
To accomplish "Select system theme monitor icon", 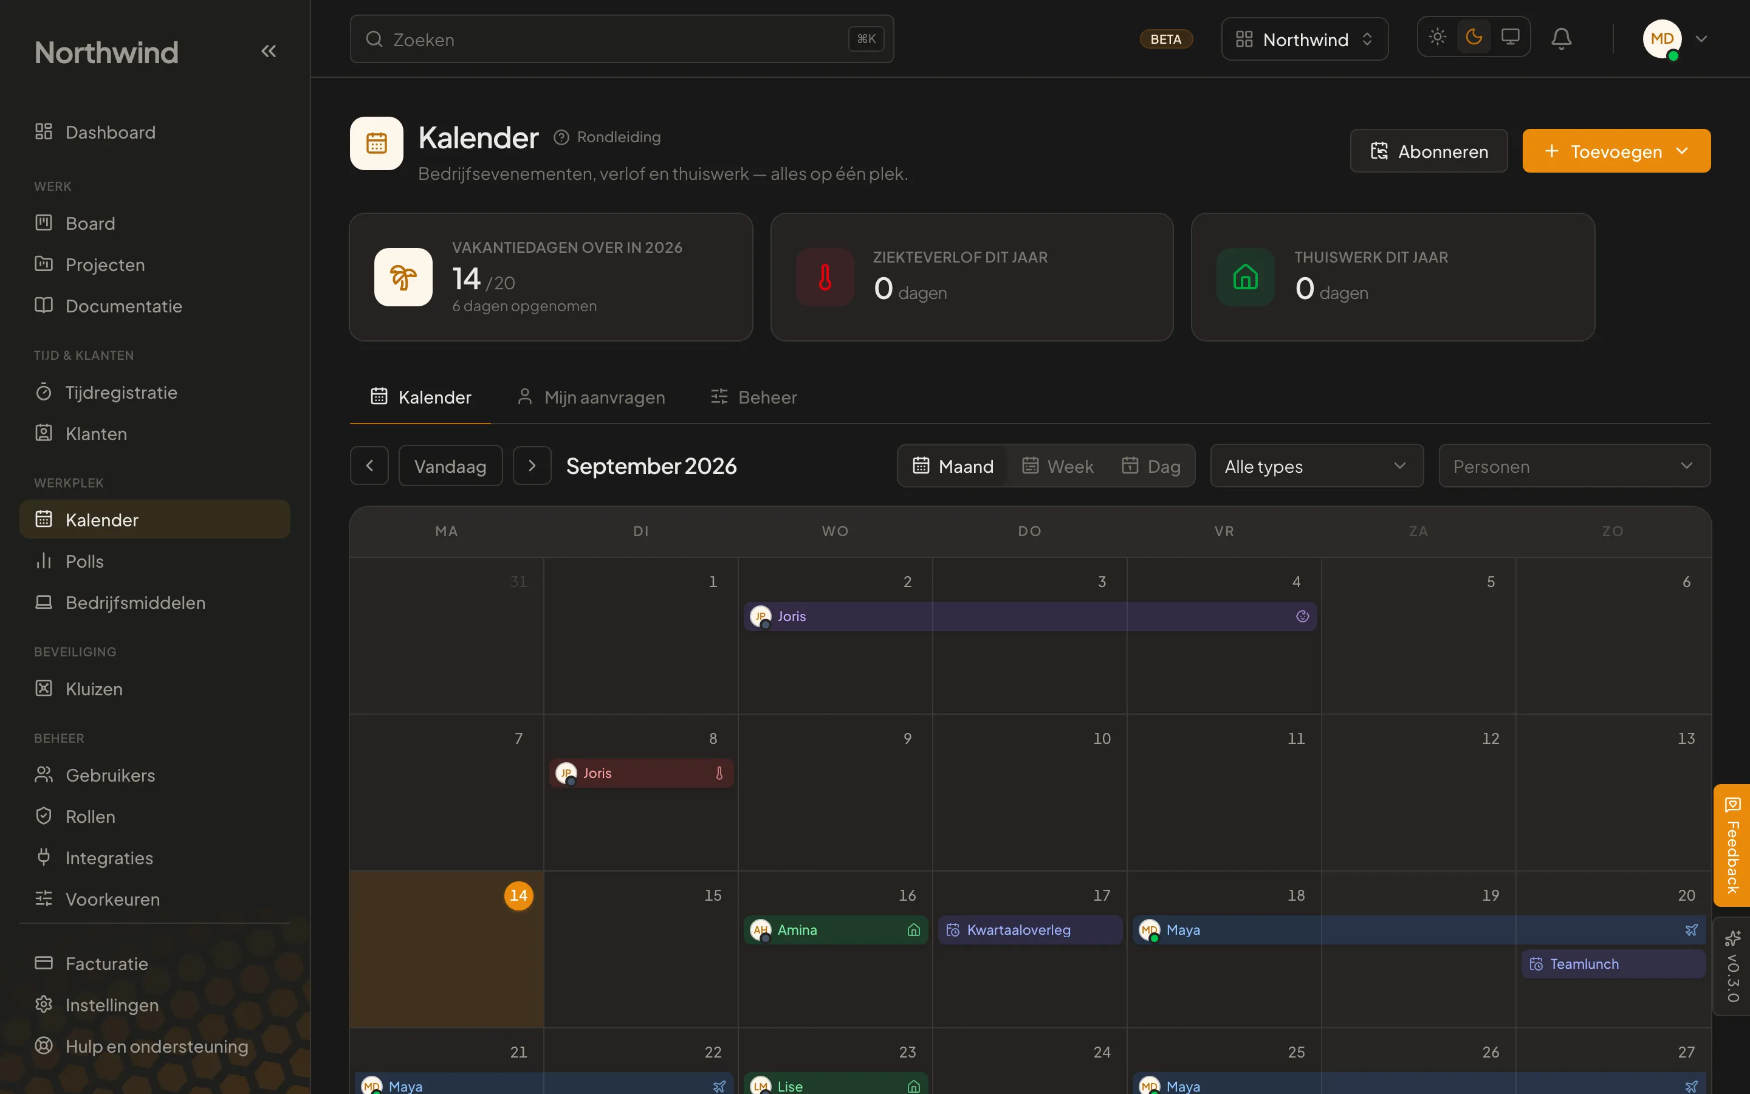I will tap(1510, 37).
